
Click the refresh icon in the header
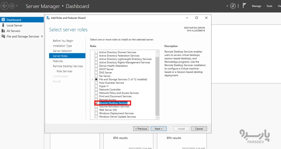233,6
